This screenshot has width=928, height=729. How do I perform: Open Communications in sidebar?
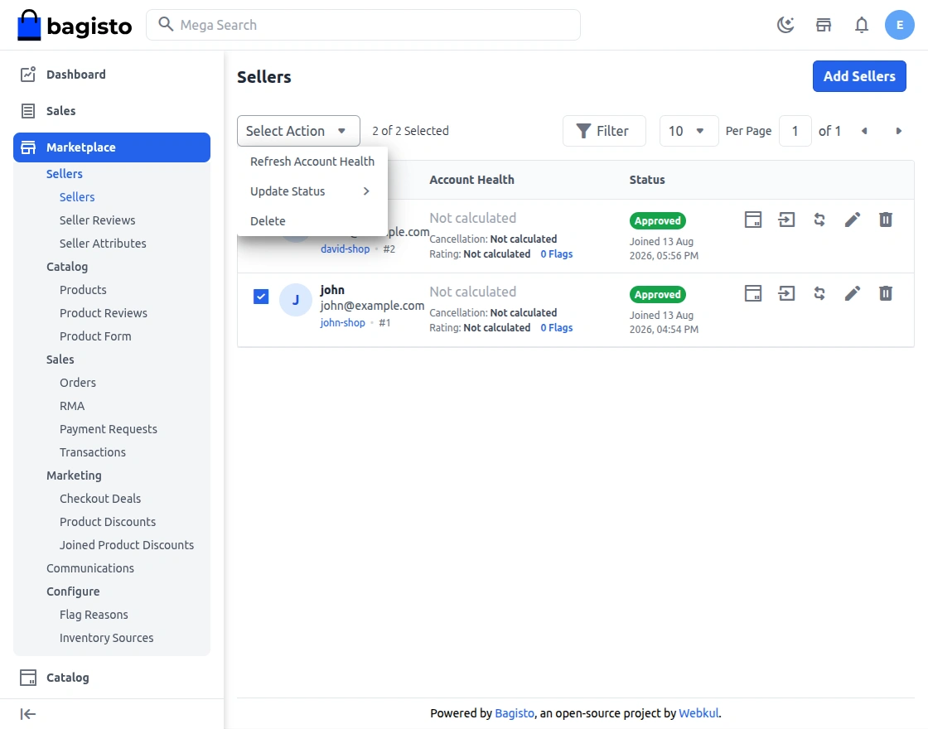[x=90, y=568]
